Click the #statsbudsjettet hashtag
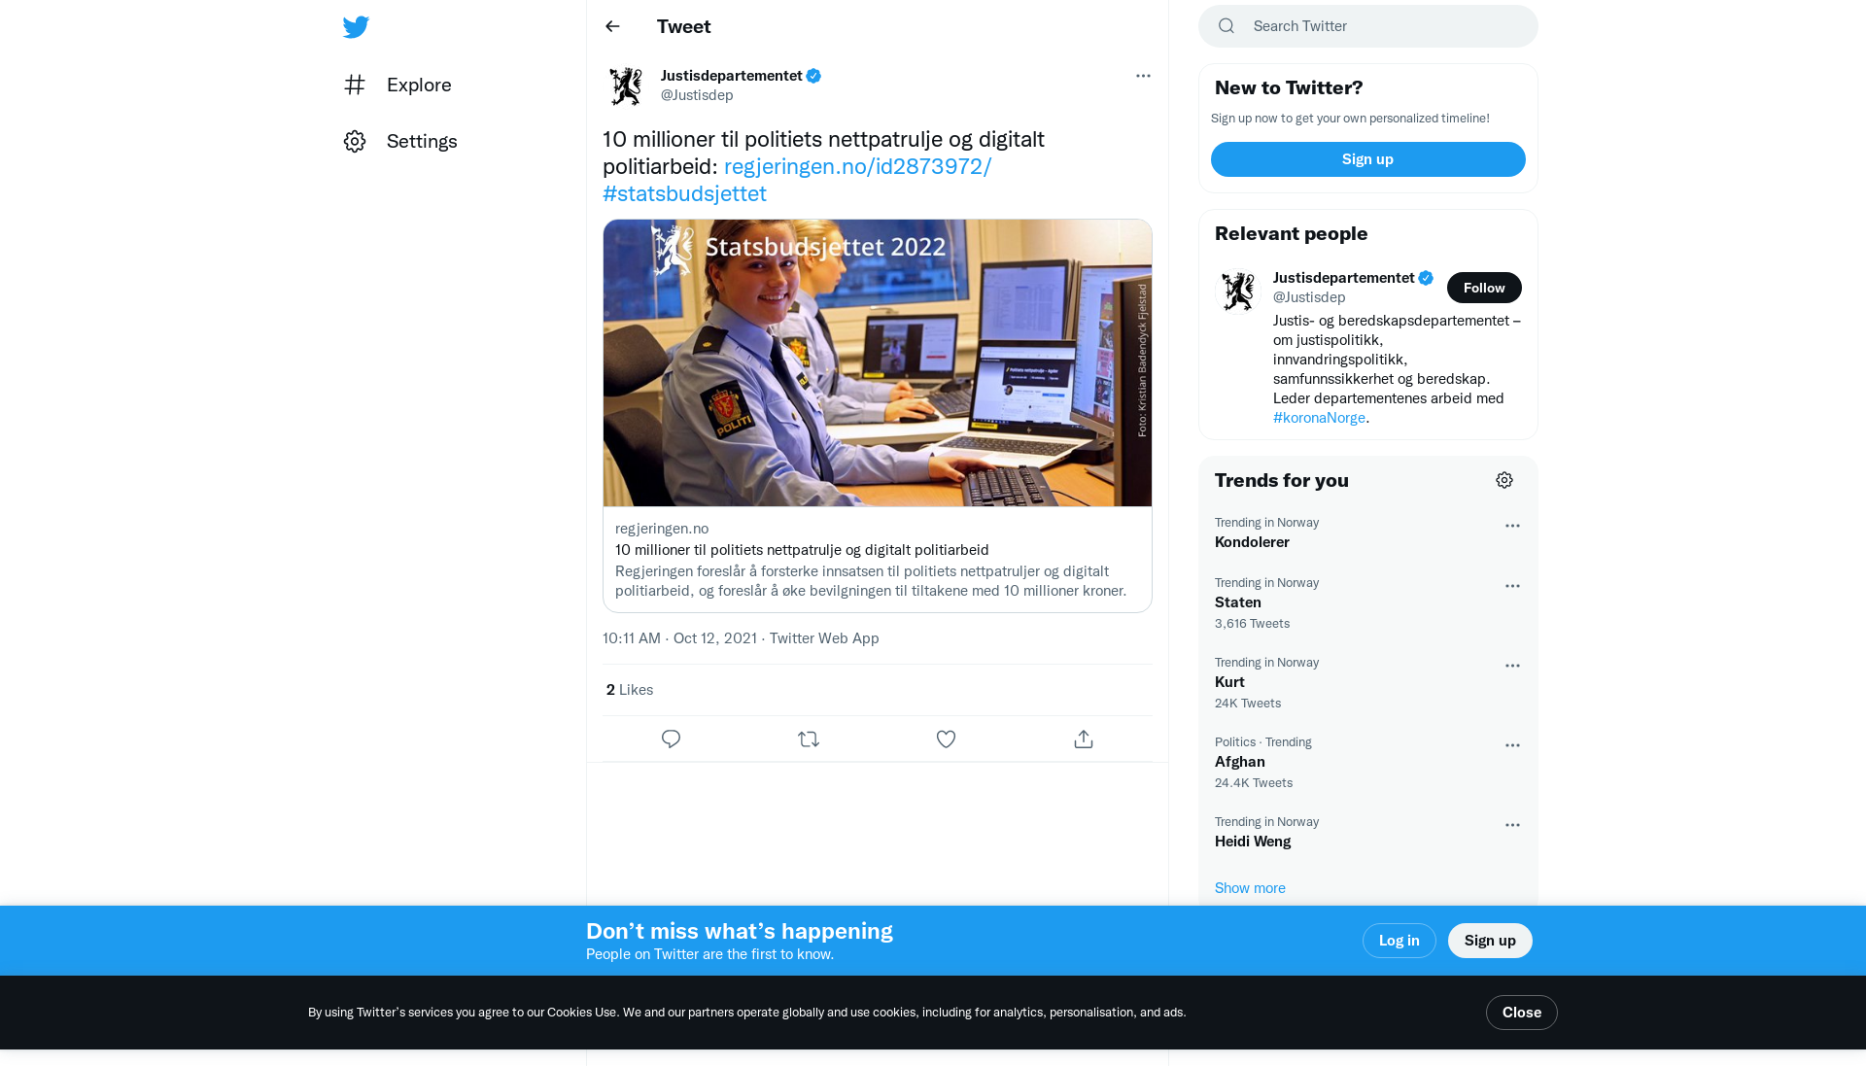The image size is (1866, 1066). click(x=684, y=193)
